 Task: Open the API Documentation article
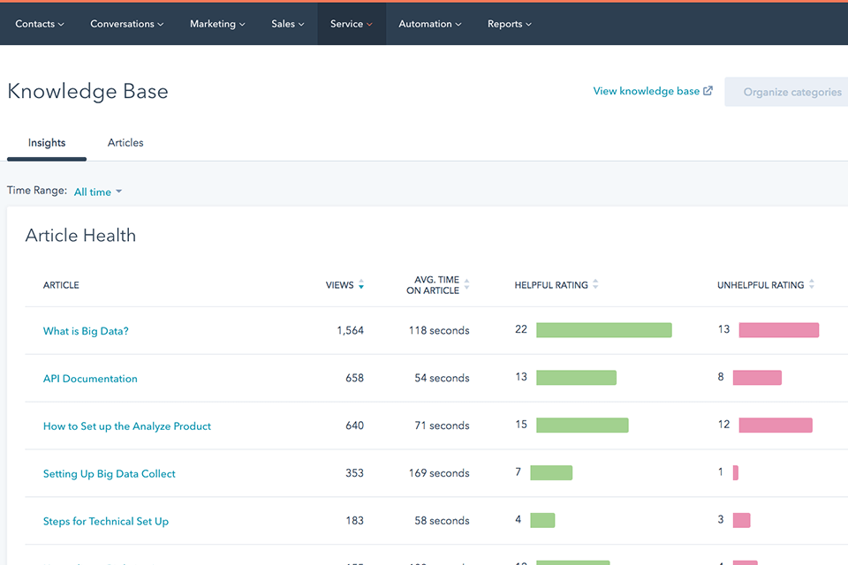pos(90,378)
